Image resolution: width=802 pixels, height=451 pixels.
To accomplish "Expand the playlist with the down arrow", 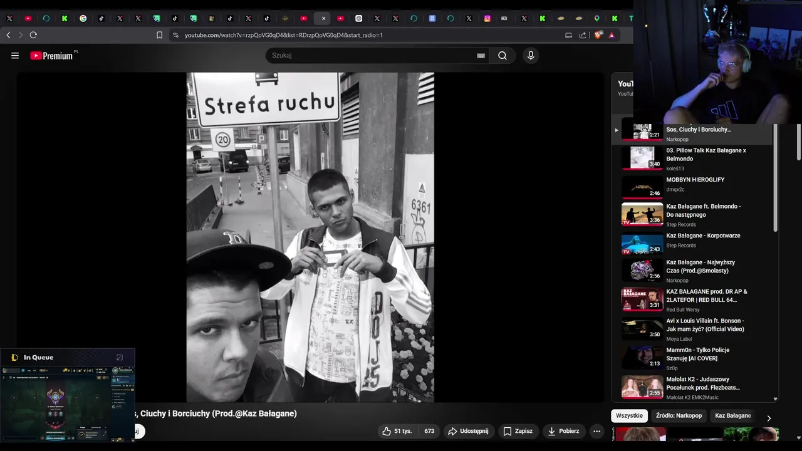I will [775, 399].
